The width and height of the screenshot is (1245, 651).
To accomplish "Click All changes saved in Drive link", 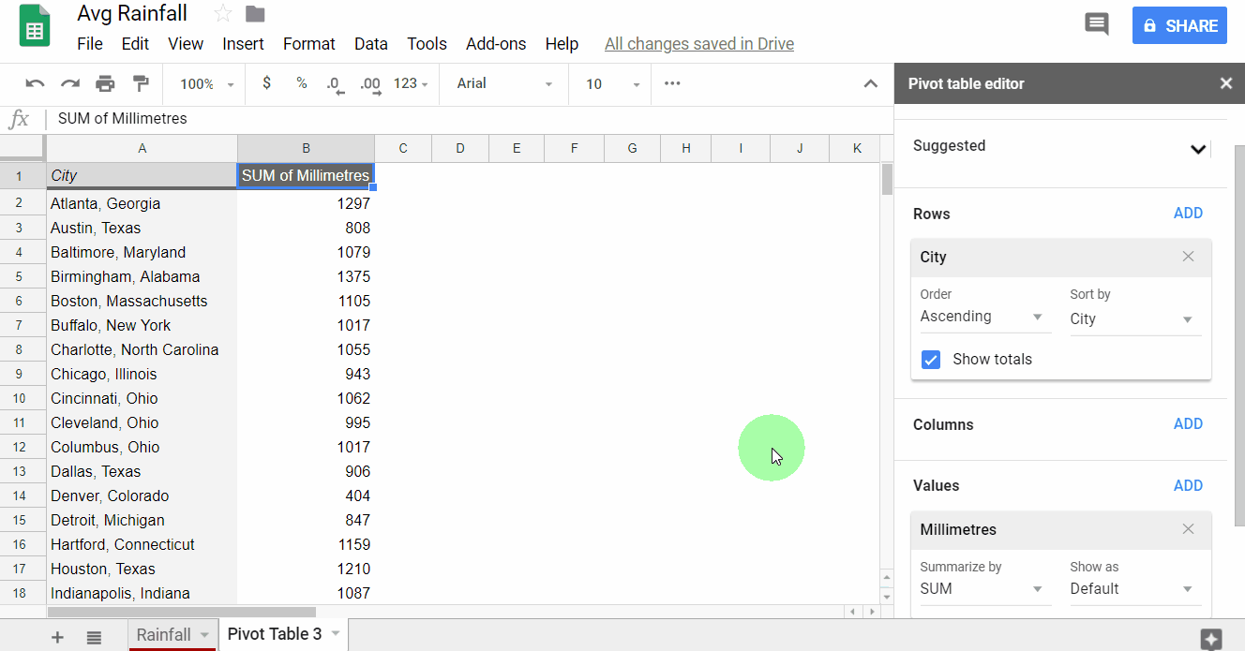I will point(699,44).
